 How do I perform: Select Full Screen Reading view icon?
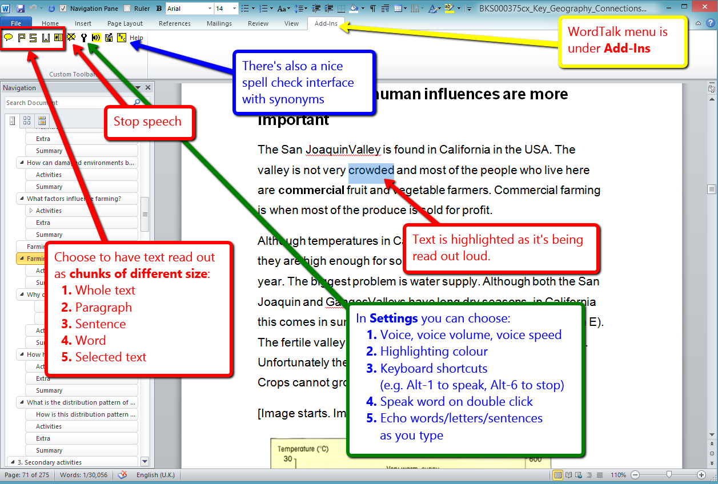click(568, 475)
